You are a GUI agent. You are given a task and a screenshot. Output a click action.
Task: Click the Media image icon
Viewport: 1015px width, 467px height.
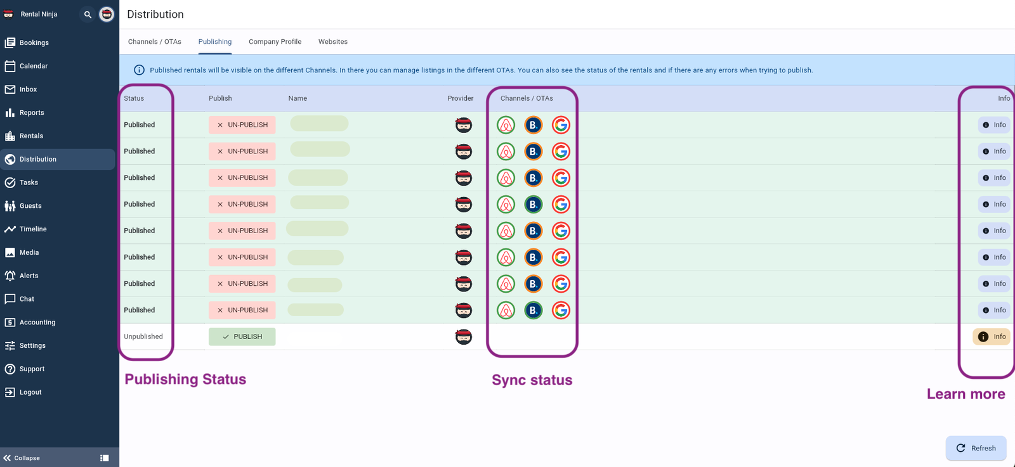point(10,252)
